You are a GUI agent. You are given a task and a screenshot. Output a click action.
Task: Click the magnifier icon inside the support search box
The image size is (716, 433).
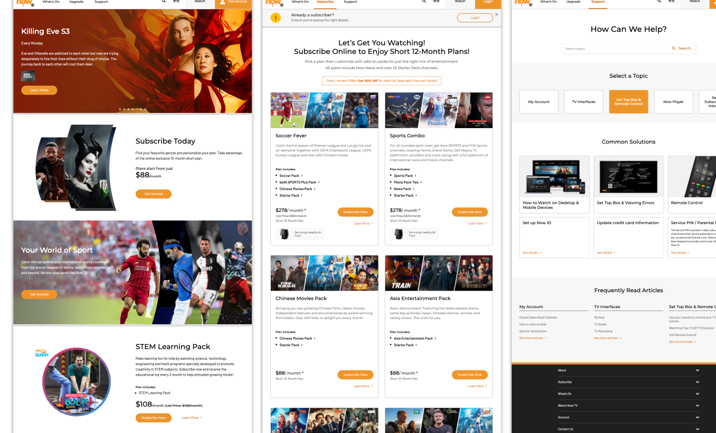click(x=674, y=48)
